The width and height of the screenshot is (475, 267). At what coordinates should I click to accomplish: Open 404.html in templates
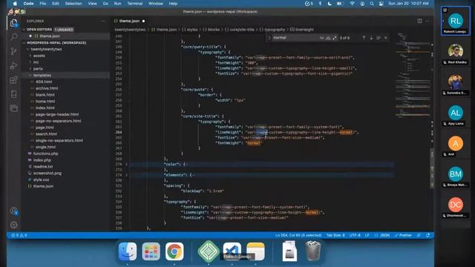click(x=44, y=82)
